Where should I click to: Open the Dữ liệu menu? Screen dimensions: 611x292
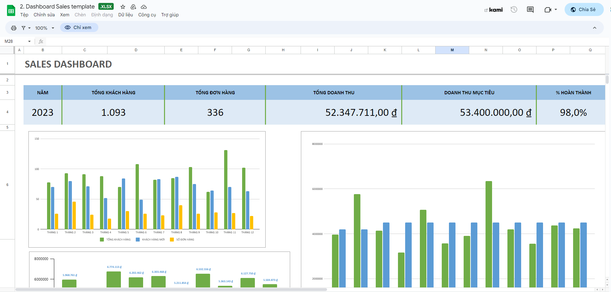click(x=125, y=15)
